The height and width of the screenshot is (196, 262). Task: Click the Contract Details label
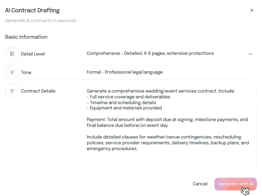(x=38, y=91)
